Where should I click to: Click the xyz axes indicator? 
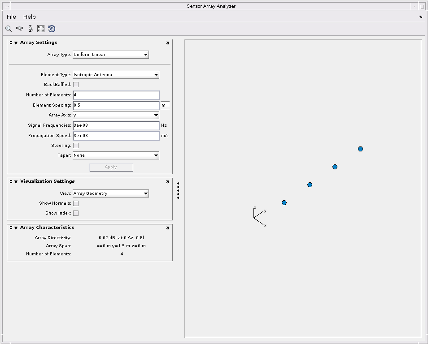[260, 217]
